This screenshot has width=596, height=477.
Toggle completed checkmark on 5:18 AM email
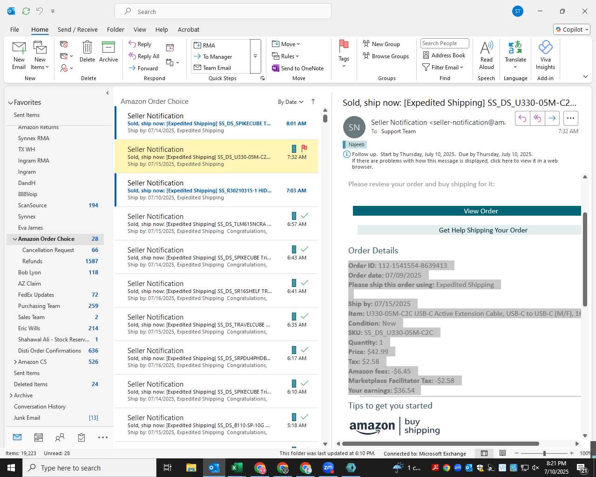(x=305, y=417)
